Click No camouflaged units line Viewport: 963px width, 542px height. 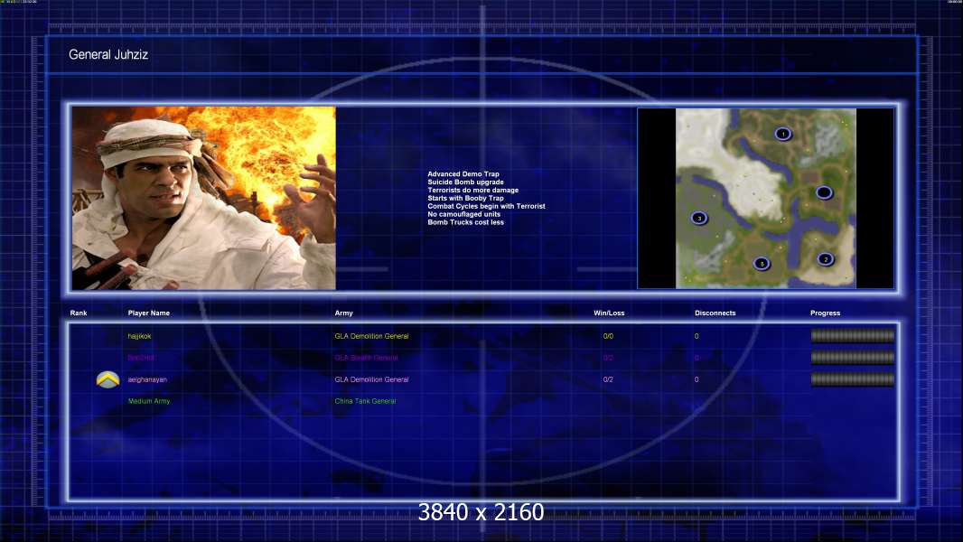point(463,214)
